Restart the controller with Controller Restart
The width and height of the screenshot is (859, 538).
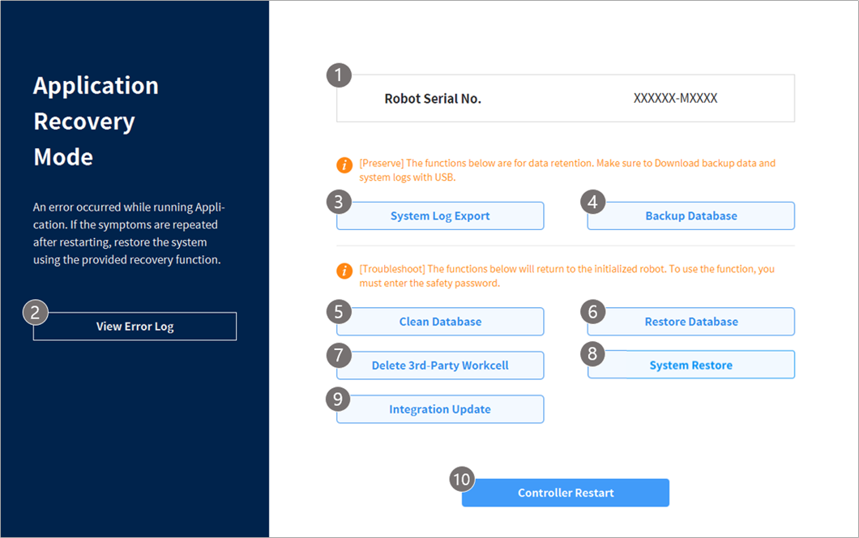pos(566,493)
